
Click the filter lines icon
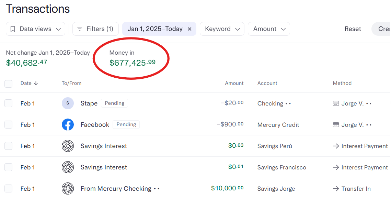coord(80,29)
